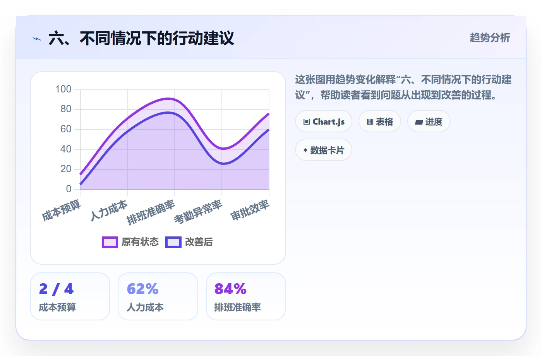Click the 60 y-axis value

66,129
